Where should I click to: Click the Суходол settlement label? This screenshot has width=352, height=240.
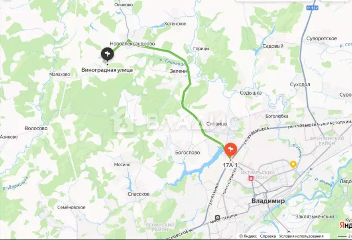tap(300, 85)
